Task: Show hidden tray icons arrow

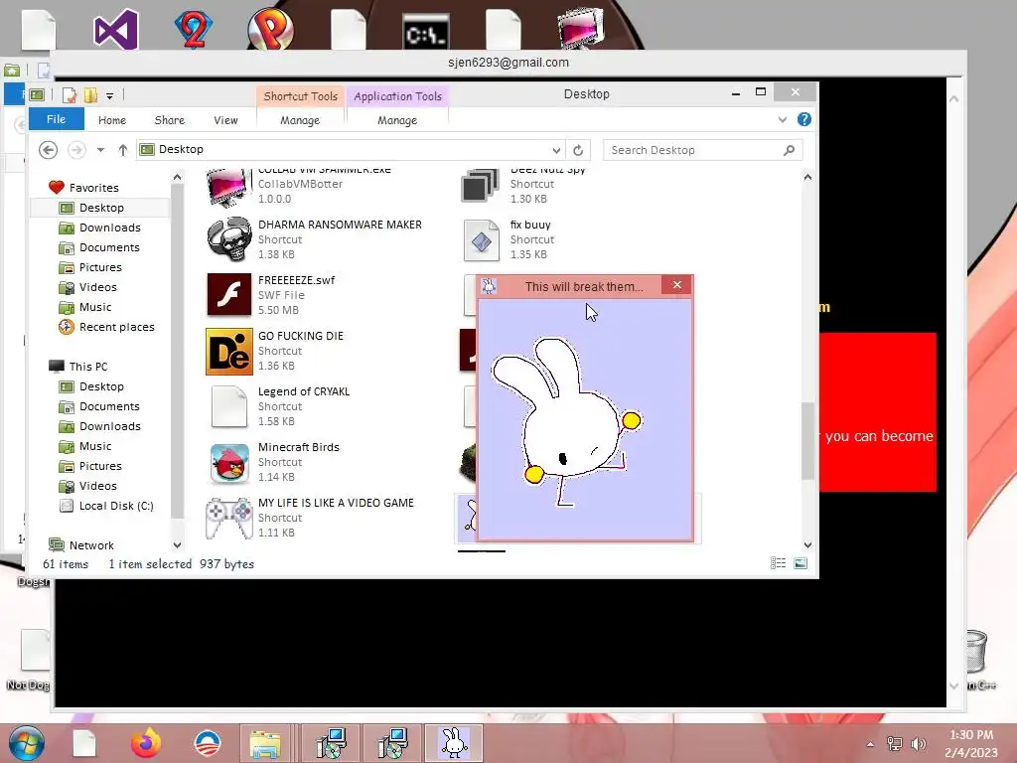Action: [870, 744]
